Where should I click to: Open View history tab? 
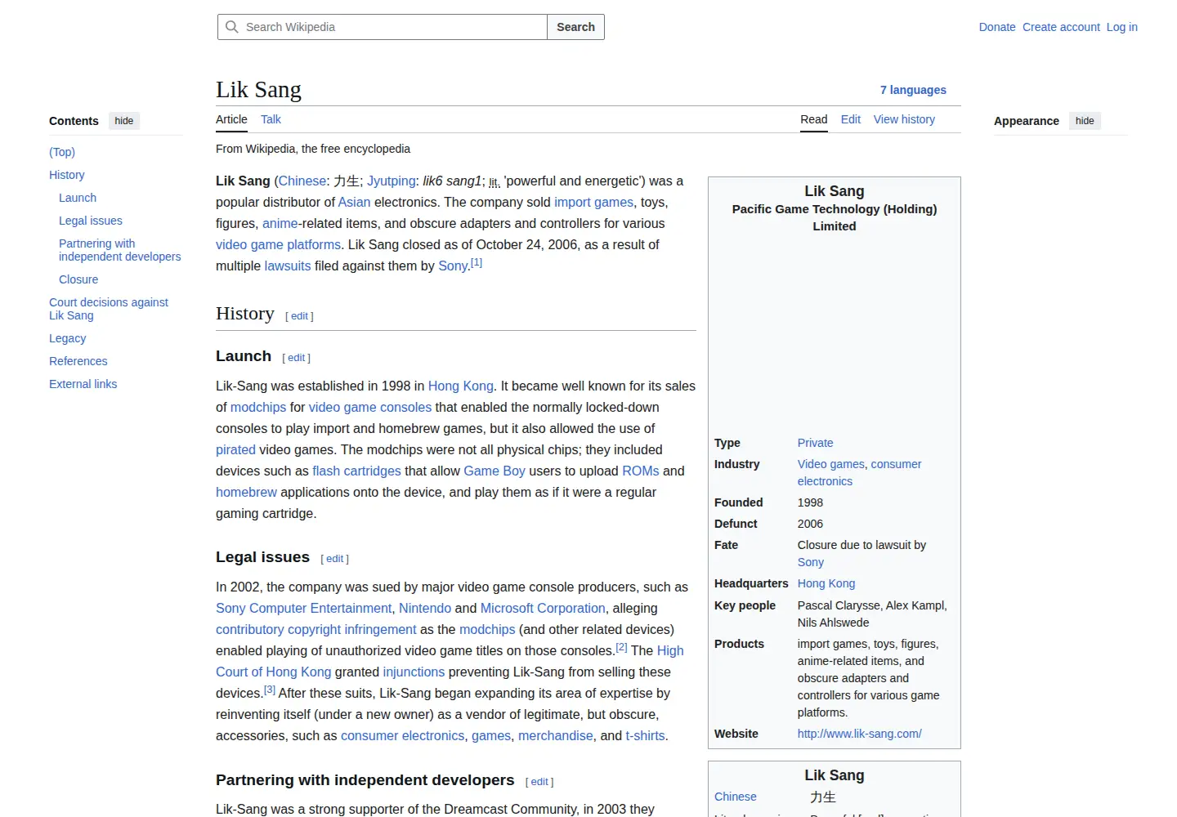(x=904, y=119)
